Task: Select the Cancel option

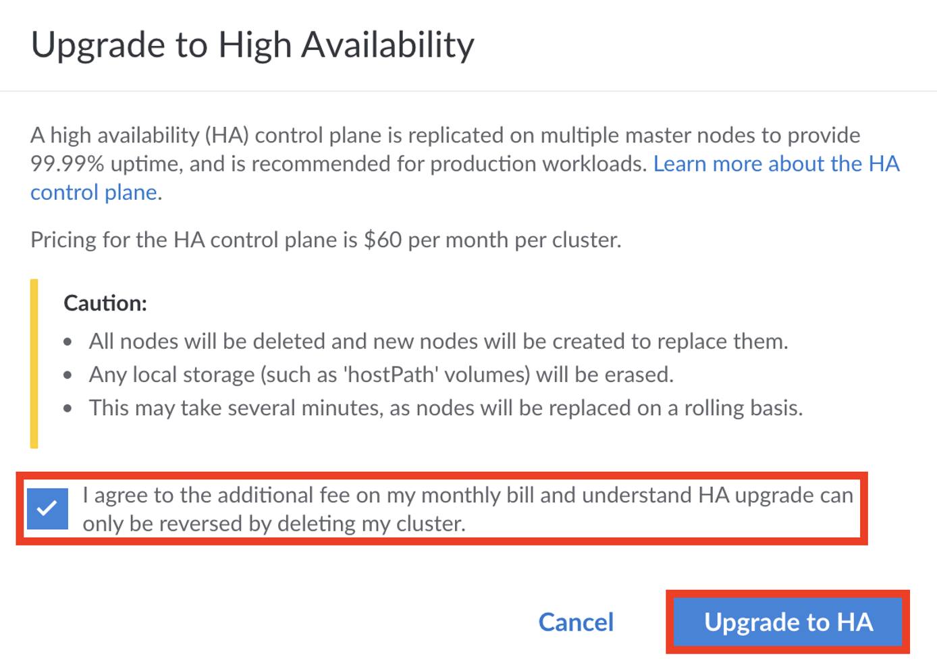Action: click(574, 622)
